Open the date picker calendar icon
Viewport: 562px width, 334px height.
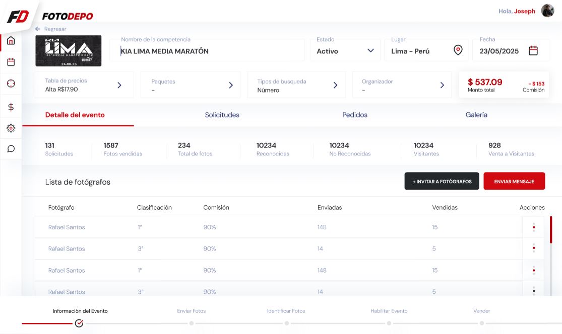[x=533, y=51]
